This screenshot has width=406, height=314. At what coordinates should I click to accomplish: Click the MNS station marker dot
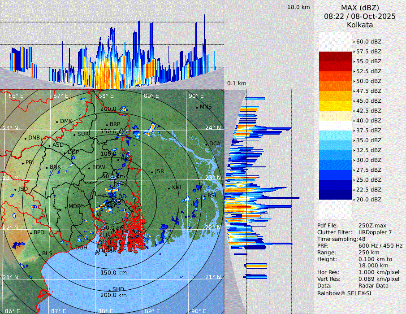click(x=197, y=107)
